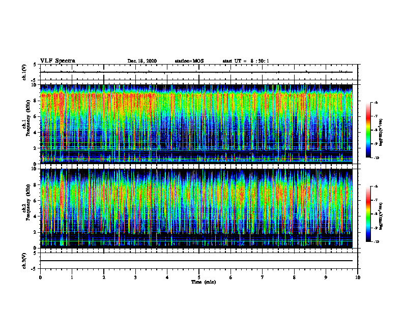Click ch.2 color bar "-10" scale value
This screenshot has width=403, height=311.
pyautogui.click(x=377, y=242)
